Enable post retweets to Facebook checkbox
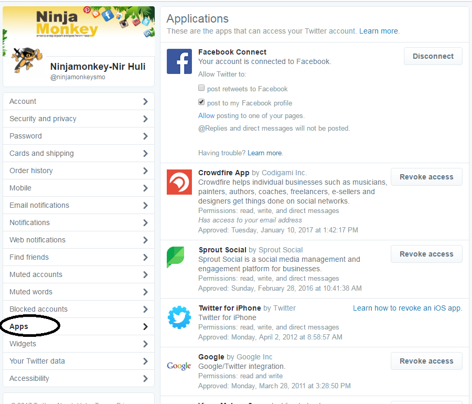This screenshot has width=472, height=404. point(201,88)
